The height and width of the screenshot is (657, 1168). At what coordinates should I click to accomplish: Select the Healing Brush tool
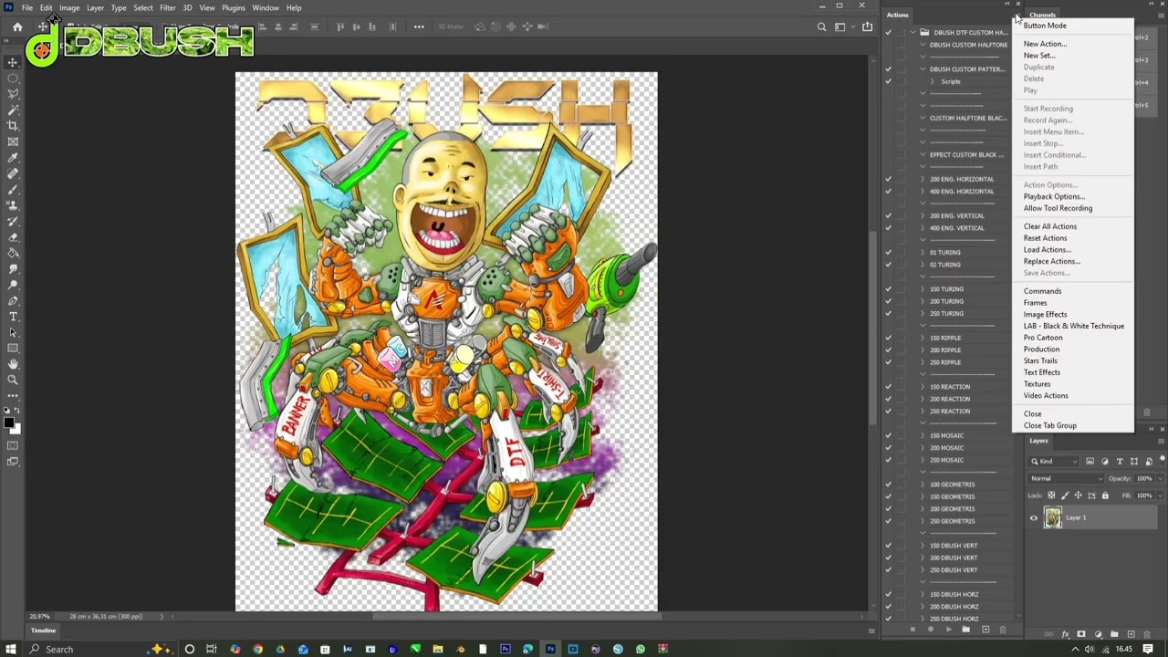pos(13,173)
